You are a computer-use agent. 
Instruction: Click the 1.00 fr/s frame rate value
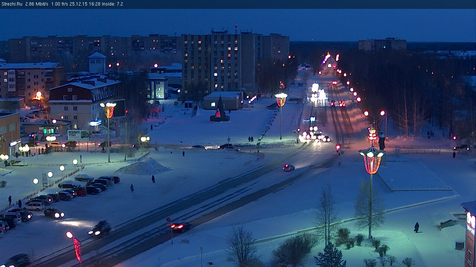point(60,4)
